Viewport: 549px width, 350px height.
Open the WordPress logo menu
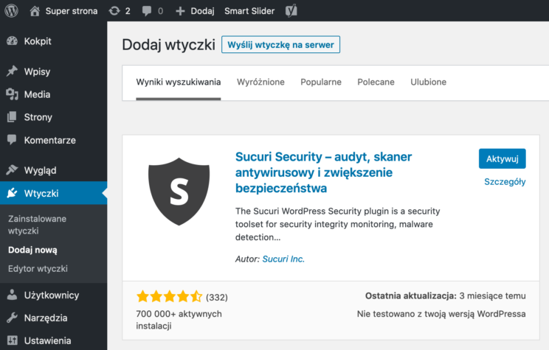click(11, 11)
